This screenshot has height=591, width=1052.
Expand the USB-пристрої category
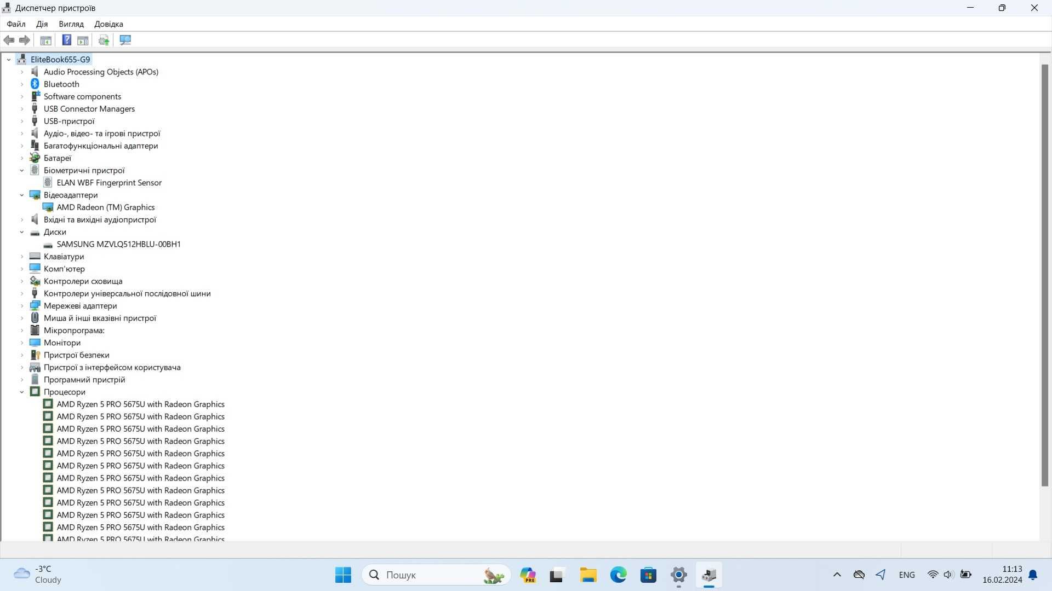tap(22, 121)
